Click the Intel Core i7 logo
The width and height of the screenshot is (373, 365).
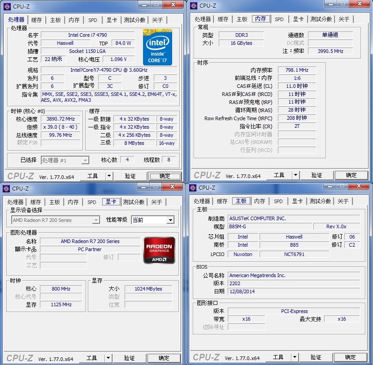[x=157, y=47]
